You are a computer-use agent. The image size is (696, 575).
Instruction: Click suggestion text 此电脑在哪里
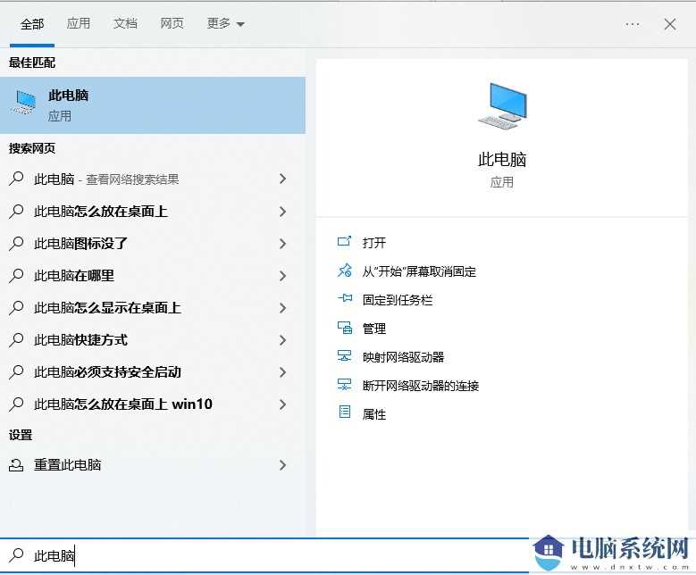tap(74, 276)
